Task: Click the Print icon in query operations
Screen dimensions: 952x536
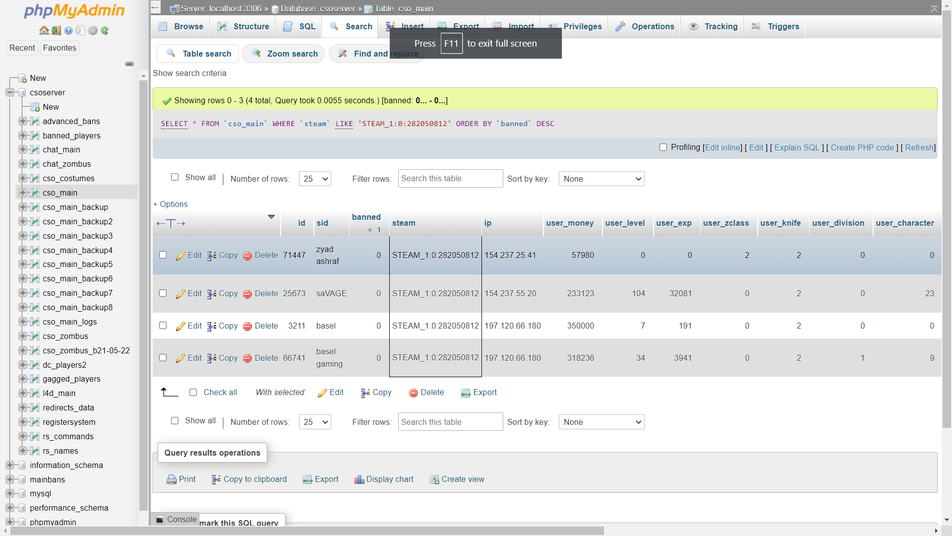Action: [x=172, y=479]
